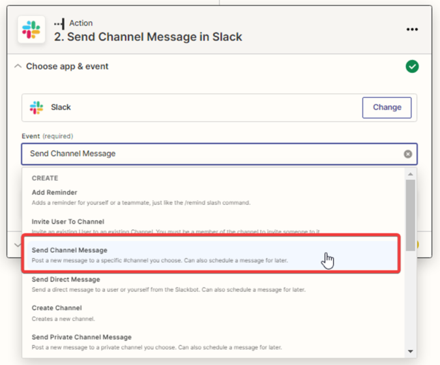Click the dropdown list scroll down arrow
Image resolution: width=440 pixels, height=365 pixels.
click(x=410, y=351)
